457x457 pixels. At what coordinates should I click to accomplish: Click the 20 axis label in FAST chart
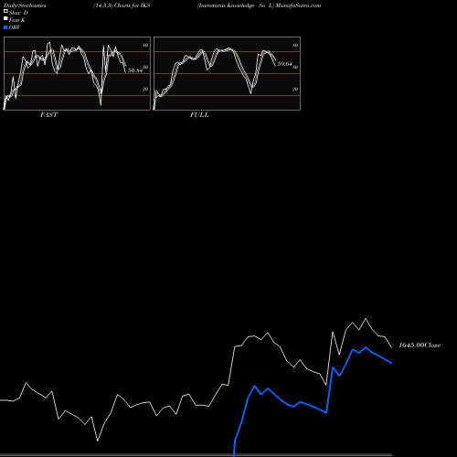[145, 89]
